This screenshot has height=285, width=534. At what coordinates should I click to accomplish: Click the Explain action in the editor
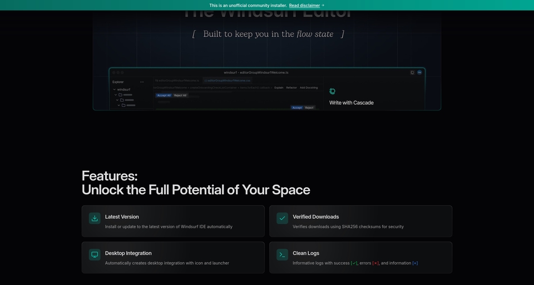(279, 88)
